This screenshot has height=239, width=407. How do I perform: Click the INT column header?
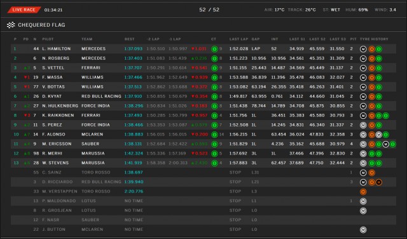point(275,39)
